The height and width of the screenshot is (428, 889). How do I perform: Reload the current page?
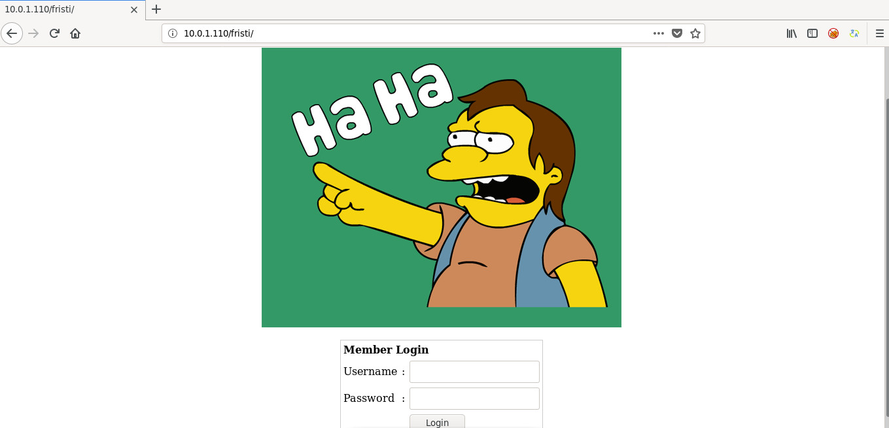coord(55,33)
